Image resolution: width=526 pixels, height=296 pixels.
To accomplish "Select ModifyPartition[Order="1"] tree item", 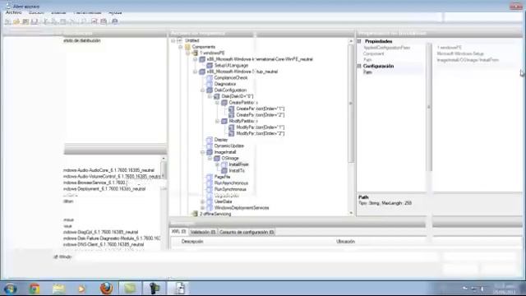I will [x=261, y=127].
